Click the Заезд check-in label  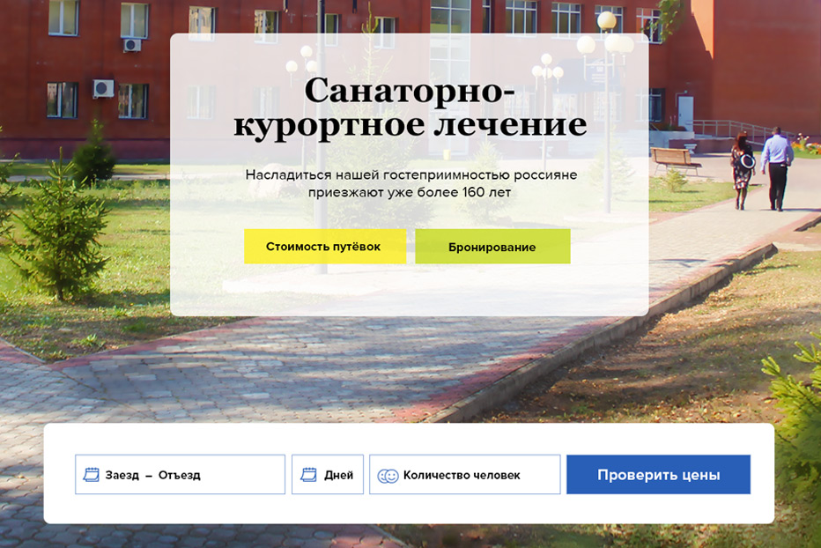pos(122,475)
